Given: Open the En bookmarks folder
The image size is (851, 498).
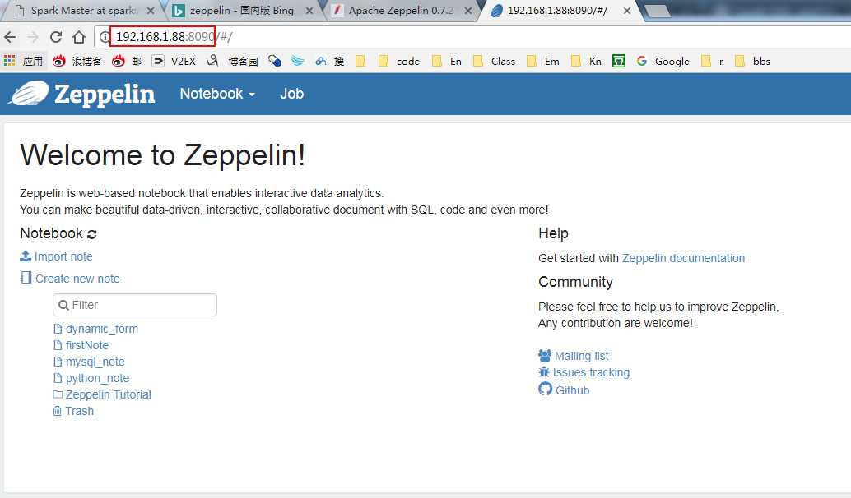Looking at the screenshot, I should [447, 61].
